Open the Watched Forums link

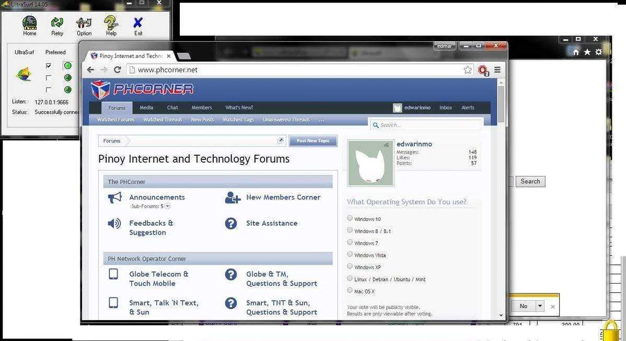pyautogui.click(x=116, y=120)
